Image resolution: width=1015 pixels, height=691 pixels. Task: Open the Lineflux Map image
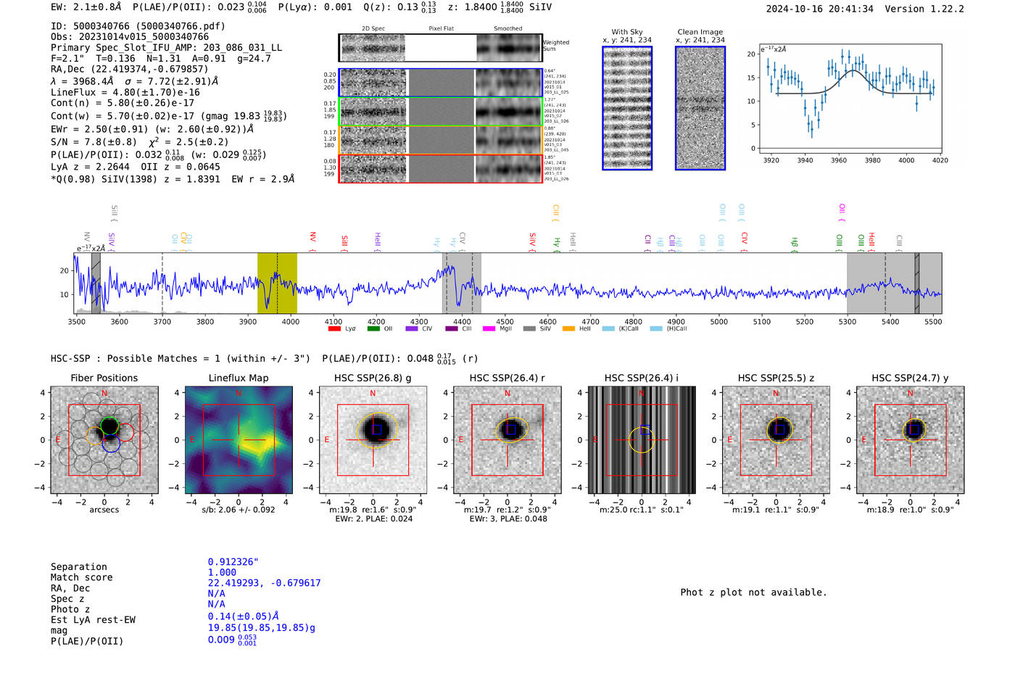click(x=239, y=440)
